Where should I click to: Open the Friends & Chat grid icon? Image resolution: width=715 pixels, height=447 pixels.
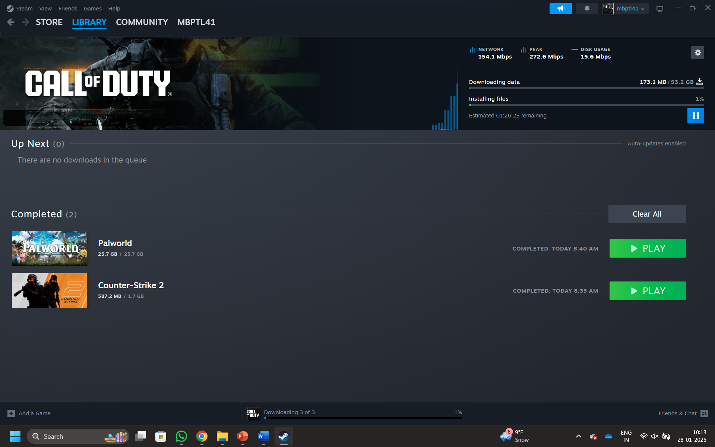(x=704, y=413)
